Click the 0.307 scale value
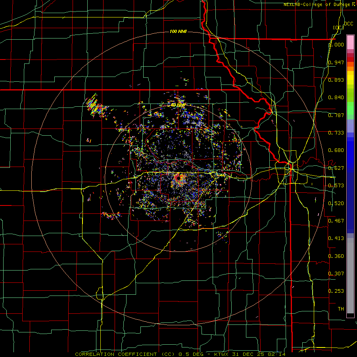The width and height of the screenshot is (357, 357). [x=336, y=274]
